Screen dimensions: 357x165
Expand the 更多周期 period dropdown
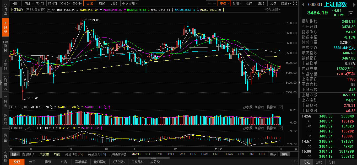click(130, 3)
